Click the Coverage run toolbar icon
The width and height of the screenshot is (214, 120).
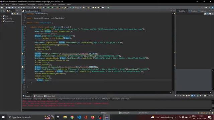click(52, 8)
